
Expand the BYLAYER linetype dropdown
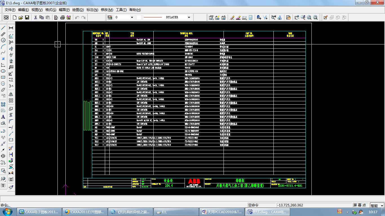[x=189, y=17]
